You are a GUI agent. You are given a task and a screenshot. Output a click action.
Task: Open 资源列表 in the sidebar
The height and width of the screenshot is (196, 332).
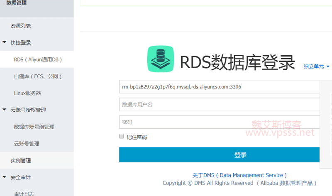[21, 26]
